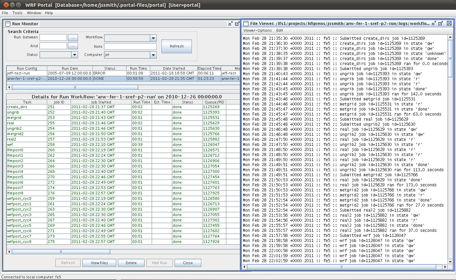Maximize the File Viewer internal window
This screenshot has width=456, height=280.
pos(440,23)
